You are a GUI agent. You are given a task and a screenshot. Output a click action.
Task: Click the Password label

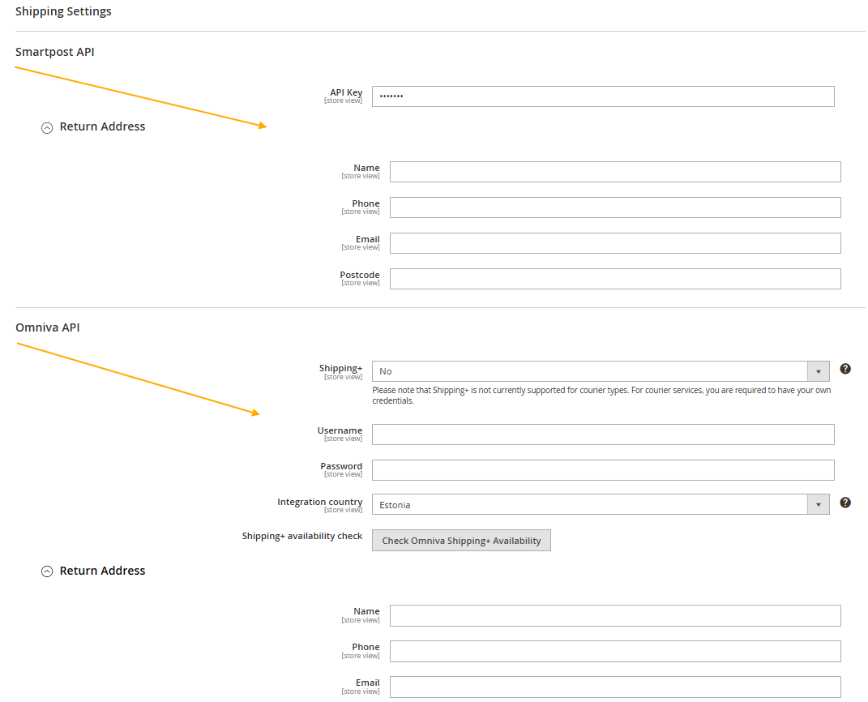pos(341,466)
